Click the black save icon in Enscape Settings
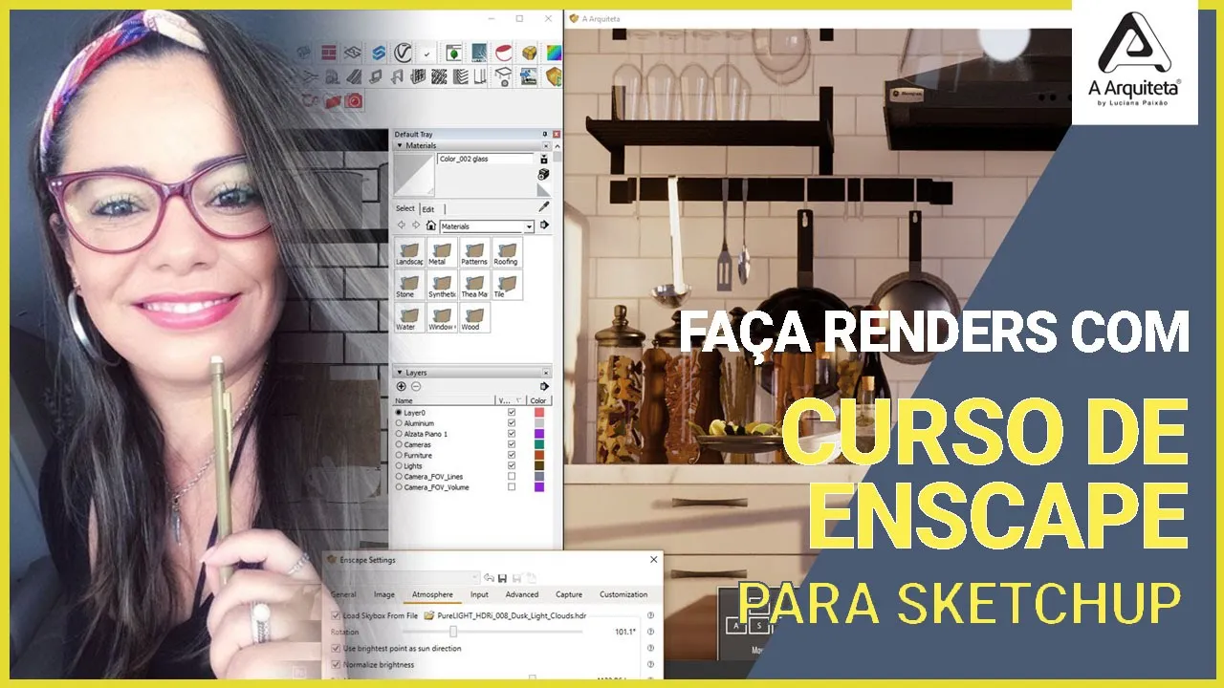Screen dimensions: 1224x688 [x=502, y=578]
